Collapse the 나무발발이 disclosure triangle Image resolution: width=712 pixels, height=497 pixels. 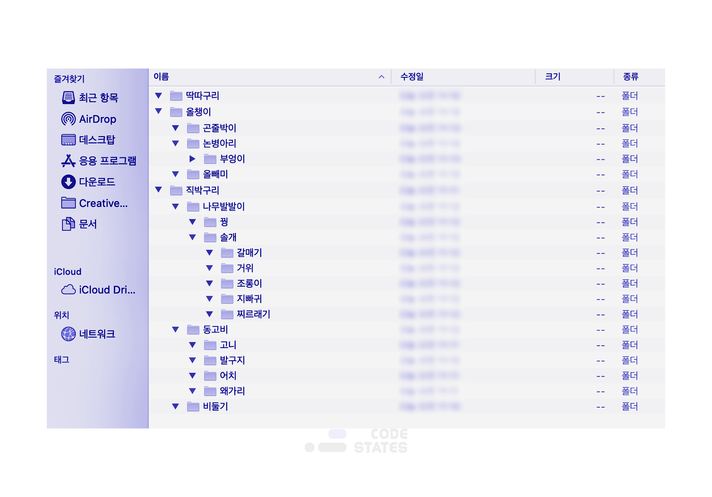(176, 206)
